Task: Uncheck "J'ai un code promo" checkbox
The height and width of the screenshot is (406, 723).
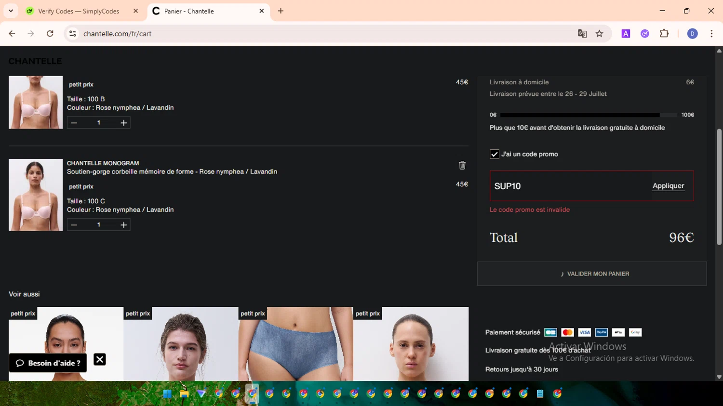Action: 494,154
